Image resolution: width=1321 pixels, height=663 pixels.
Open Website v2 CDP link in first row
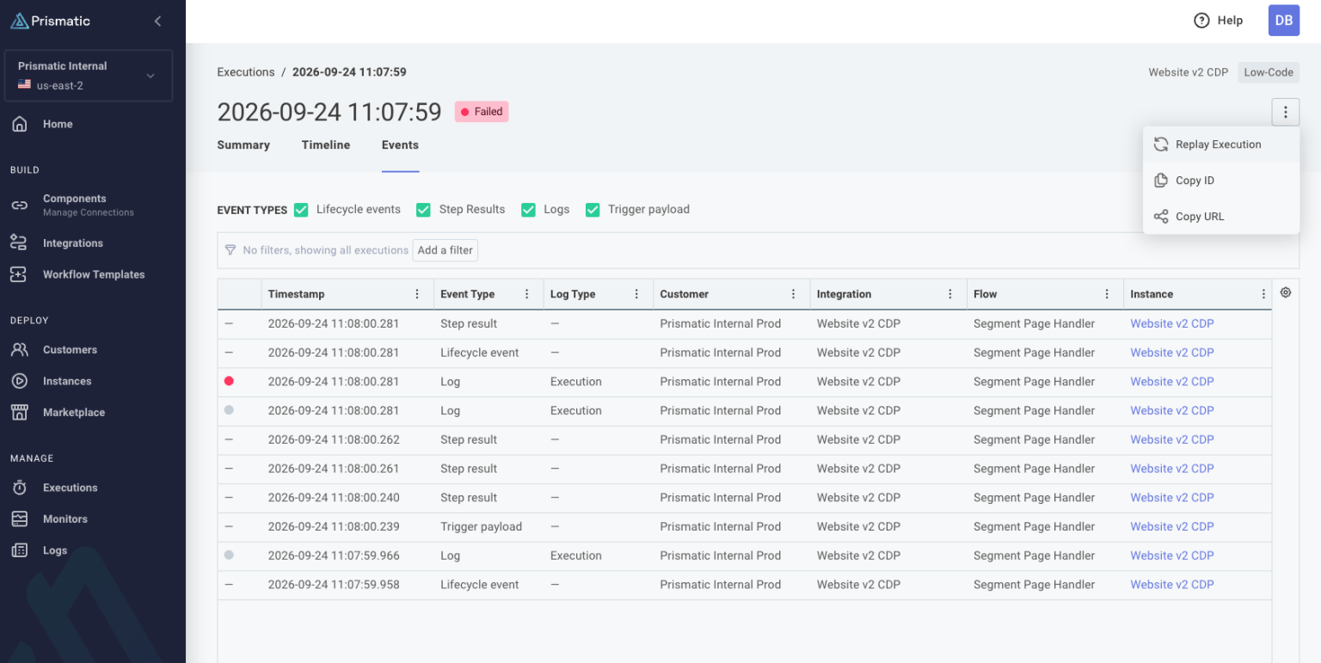[x=1171, y=324]
